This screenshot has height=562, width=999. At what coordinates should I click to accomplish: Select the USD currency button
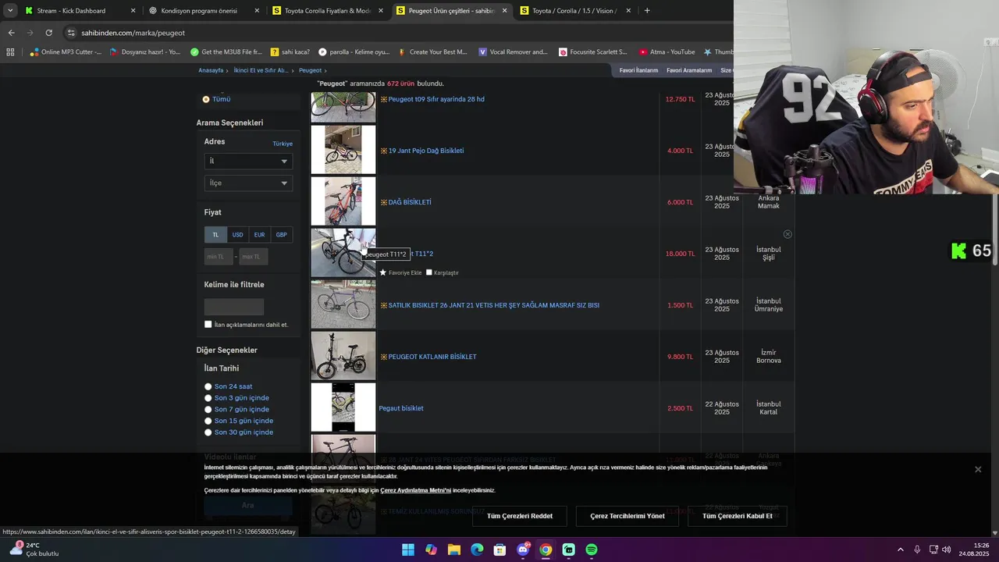click(237, 234)
